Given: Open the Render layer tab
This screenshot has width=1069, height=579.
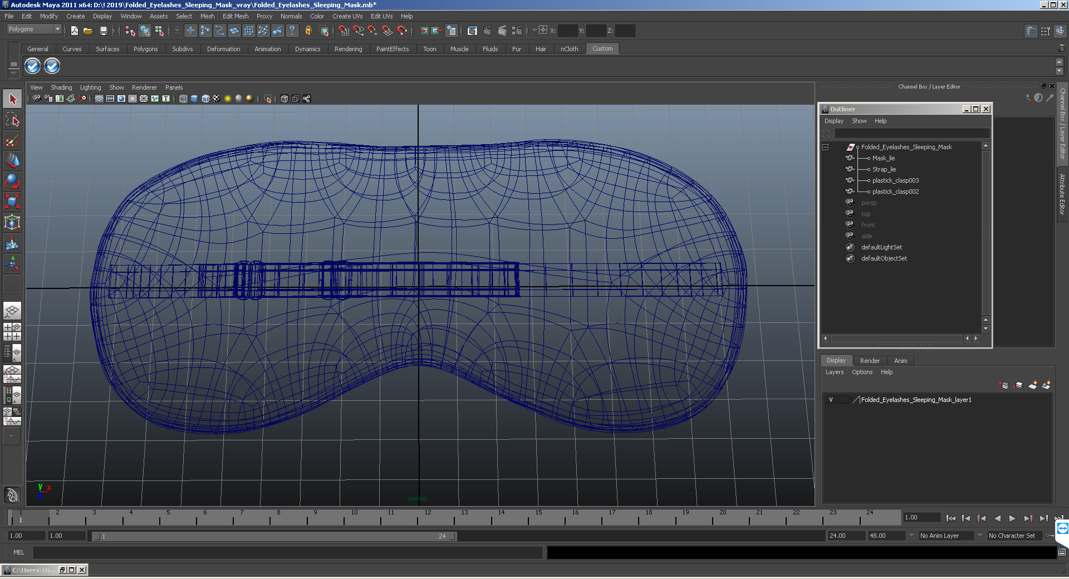Looking at the screenshot, I should tap(870, 361).
